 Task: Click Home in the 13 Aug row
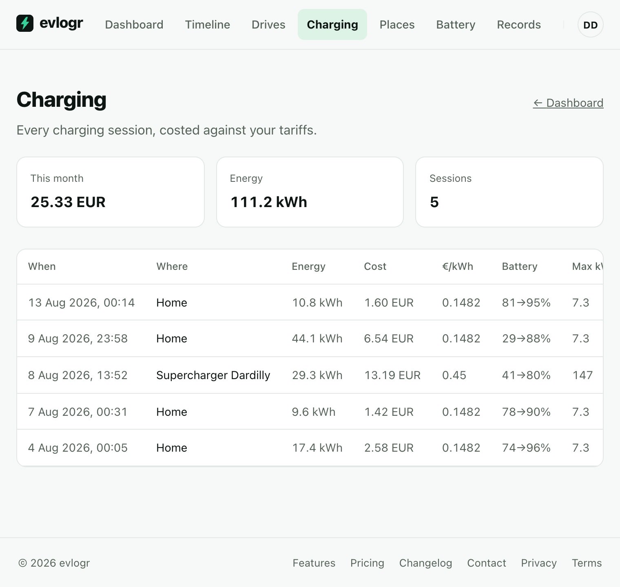(x=172, y=302)
